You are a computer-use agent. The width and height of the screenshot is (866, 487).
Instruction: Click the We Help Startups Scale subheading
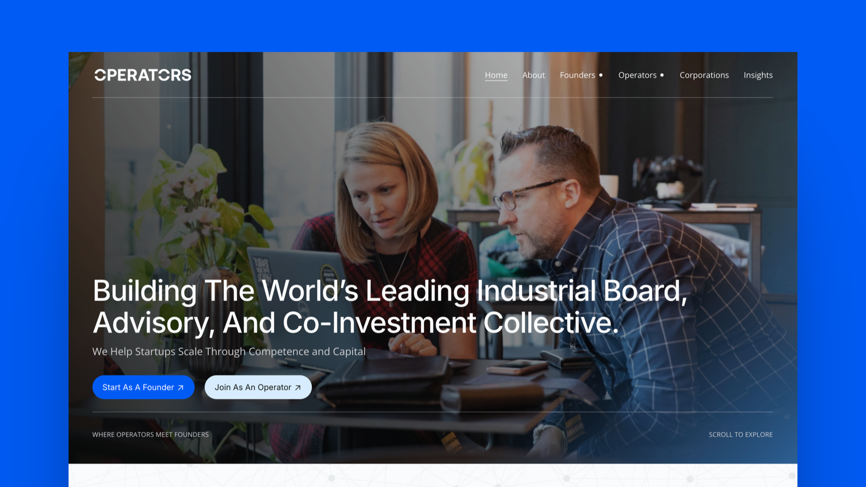[x=229, y=351]
